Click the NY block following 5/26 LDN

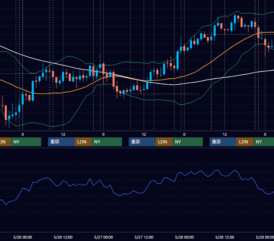coord(107,142)
